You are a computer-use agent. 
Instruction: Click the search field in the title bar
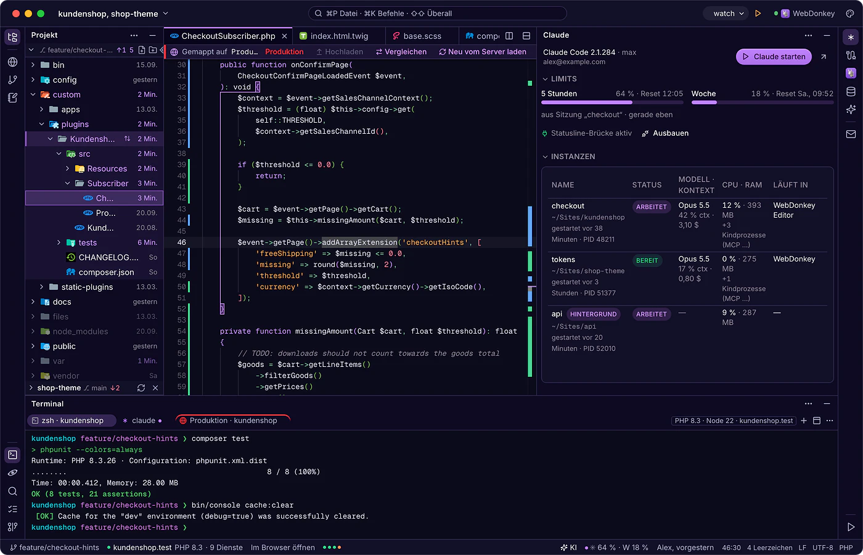pos(437,14)
